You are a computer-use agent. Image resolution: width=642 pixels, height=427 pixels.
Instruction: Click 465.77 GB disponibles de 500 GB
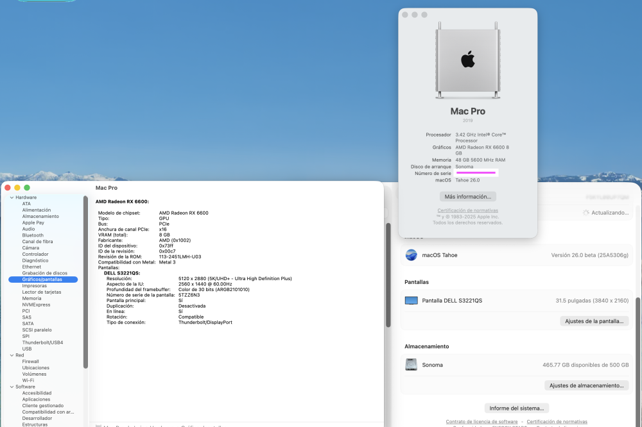pyautogui.click(x=586, y=365)
